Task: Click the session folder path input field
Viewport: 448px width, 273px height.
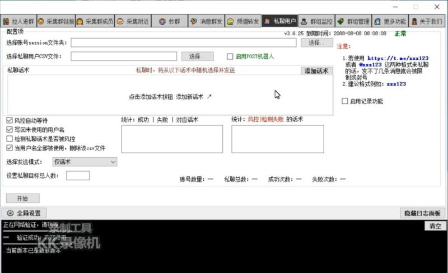Action: [184, 43]
